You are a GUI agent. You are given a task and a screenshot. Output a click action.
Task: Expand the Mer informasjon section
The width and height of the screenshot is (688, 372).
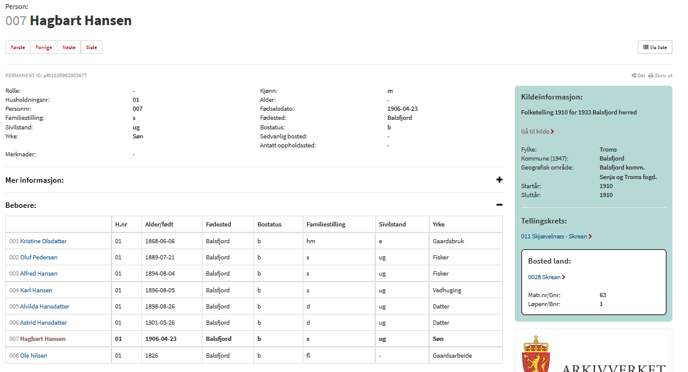click(499, 180)
